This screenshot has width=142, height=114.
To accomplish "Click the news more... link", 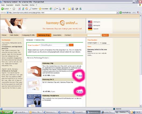I will (90, 55).
